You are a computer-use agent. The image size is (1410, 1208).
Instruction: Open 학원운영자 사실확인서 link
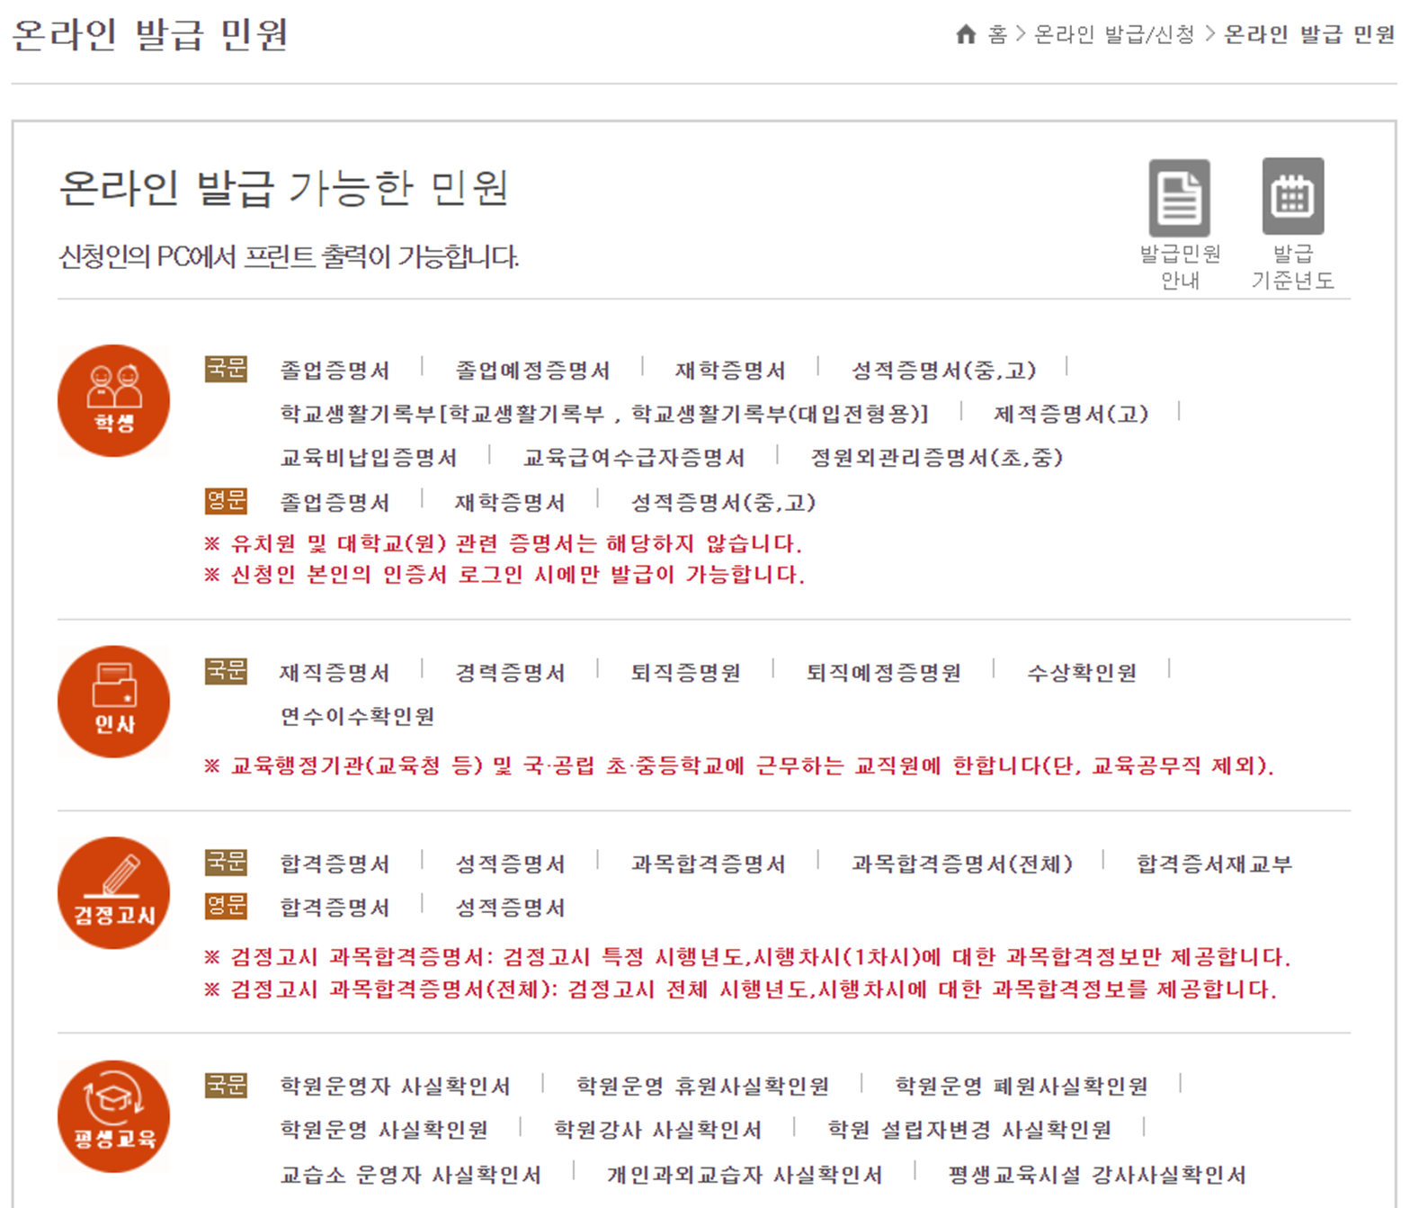[x=395, y=1087]
